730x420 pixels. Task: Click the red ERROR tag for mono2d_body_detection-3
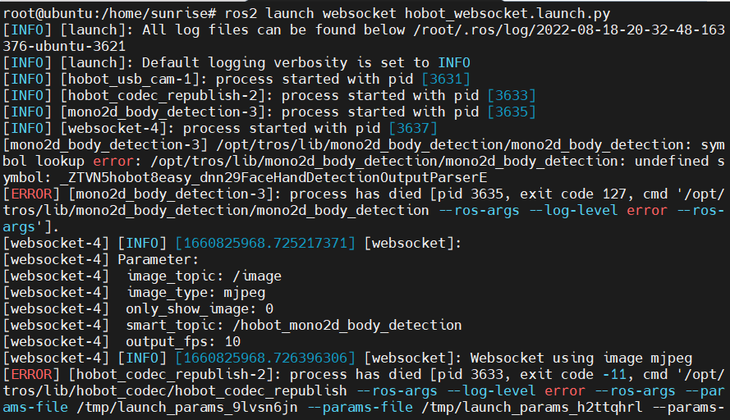pyautogui.click(x=32, y=194)
